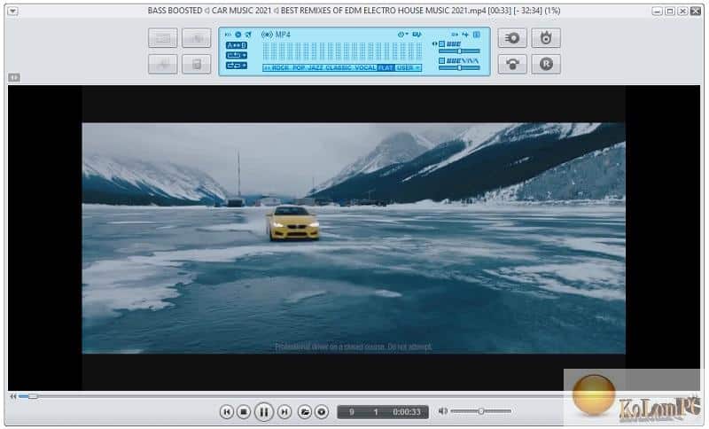Open the timer clock dropdown in display
709x429 pixels.
pos(402,35)
